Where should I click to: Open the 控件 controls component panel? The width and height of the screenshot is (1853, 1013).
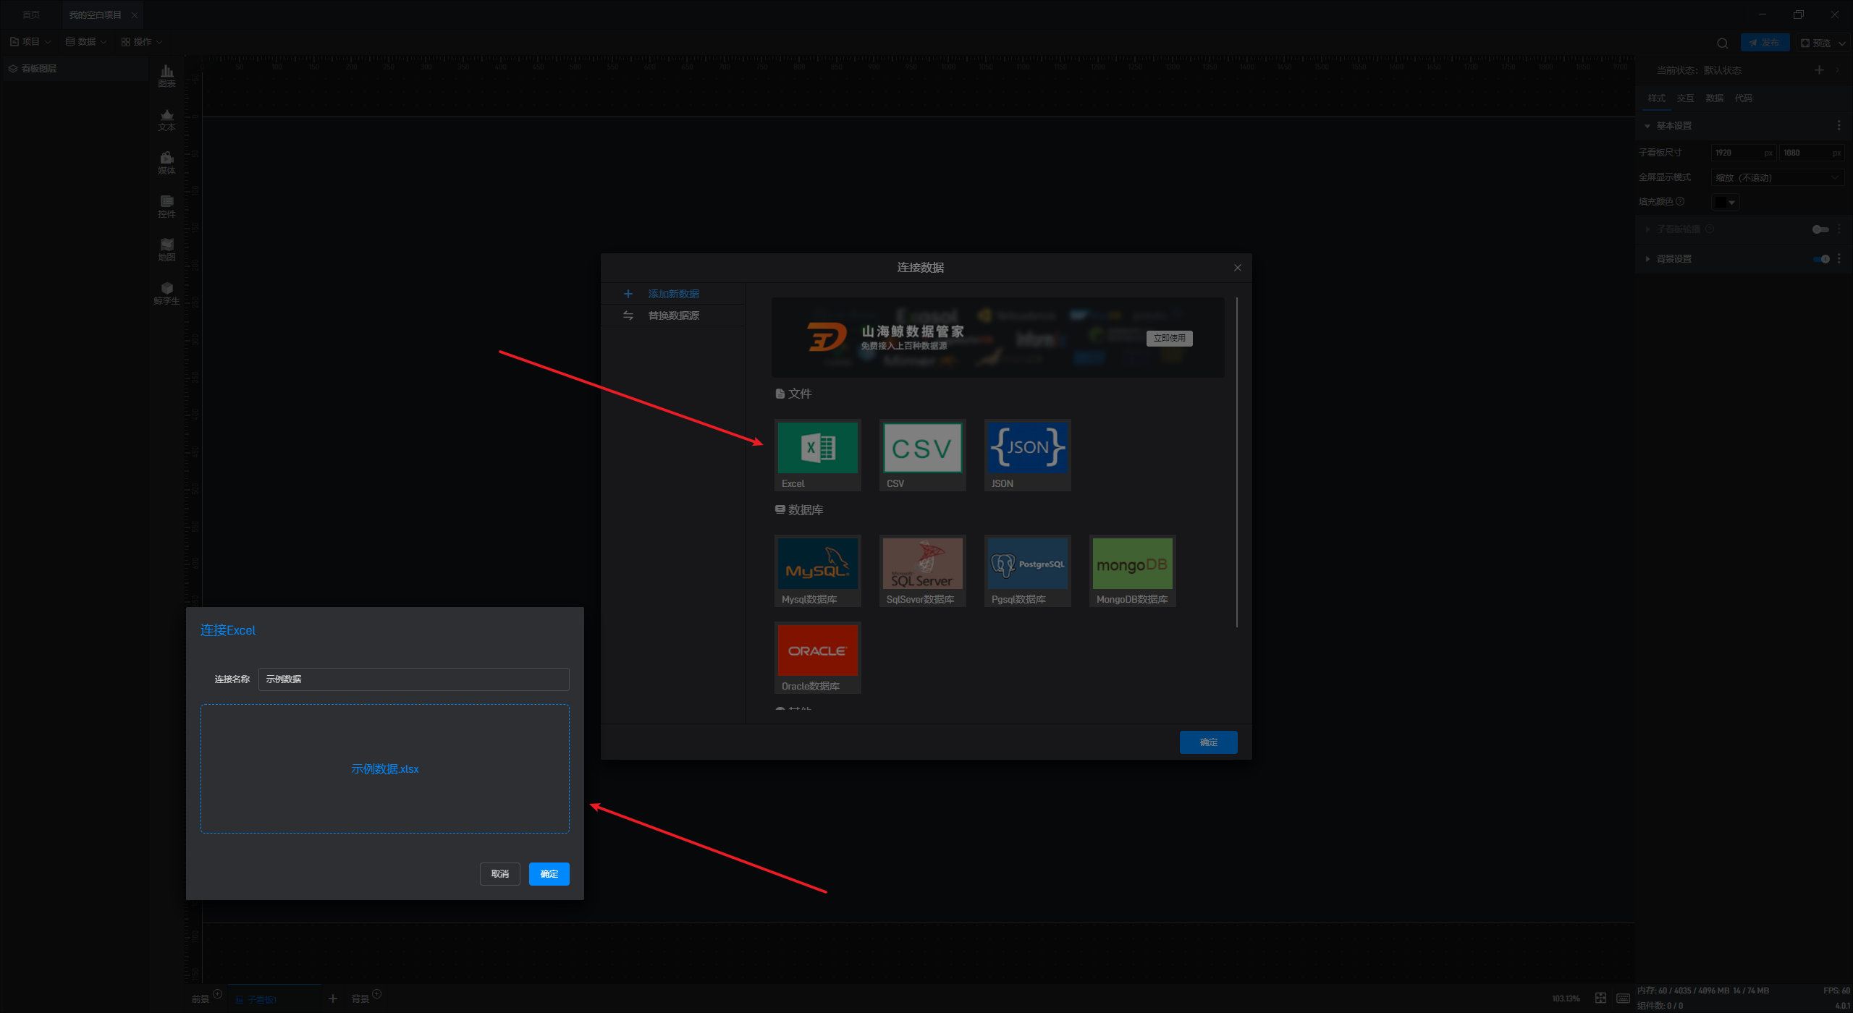(x=166, y=206)
